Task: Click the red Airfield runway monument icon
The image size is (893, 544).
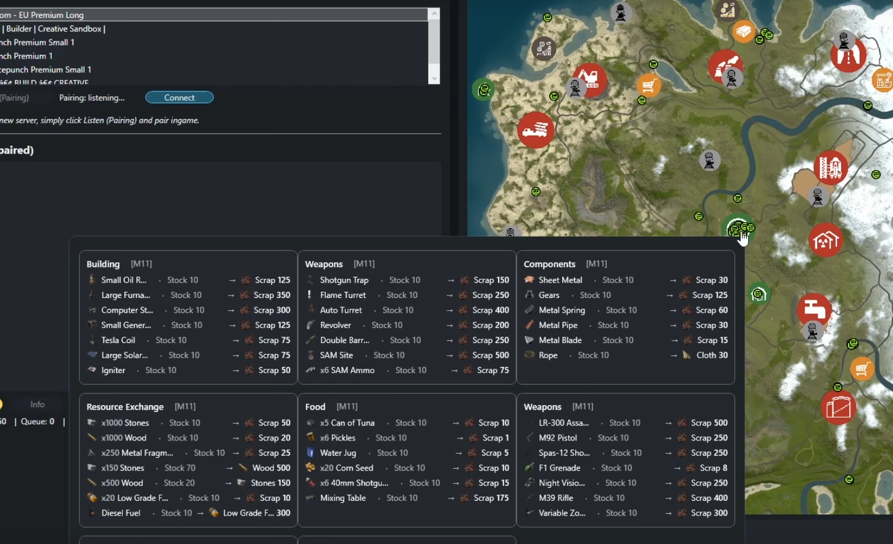Action: pos(849,56)
